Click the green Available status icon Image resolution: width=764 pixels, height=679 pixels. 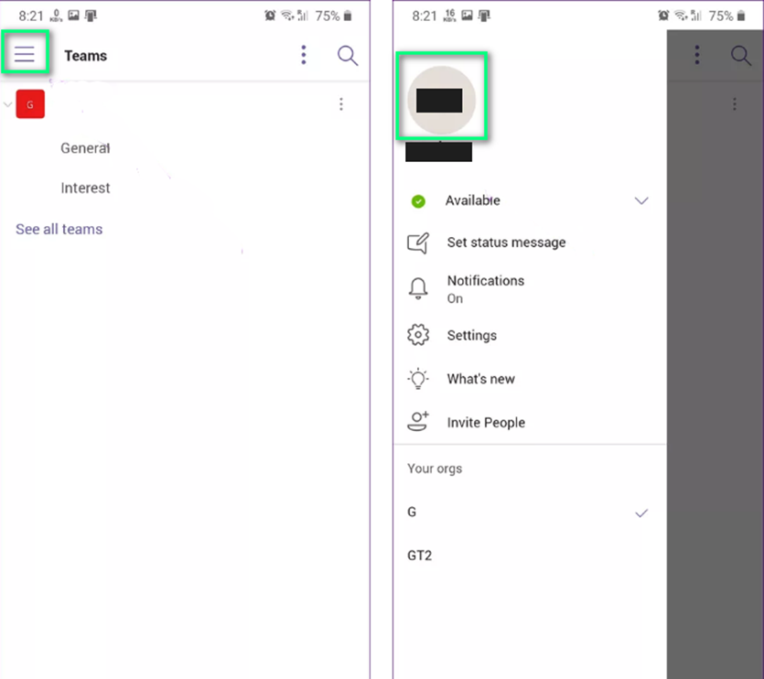point(418,200)
